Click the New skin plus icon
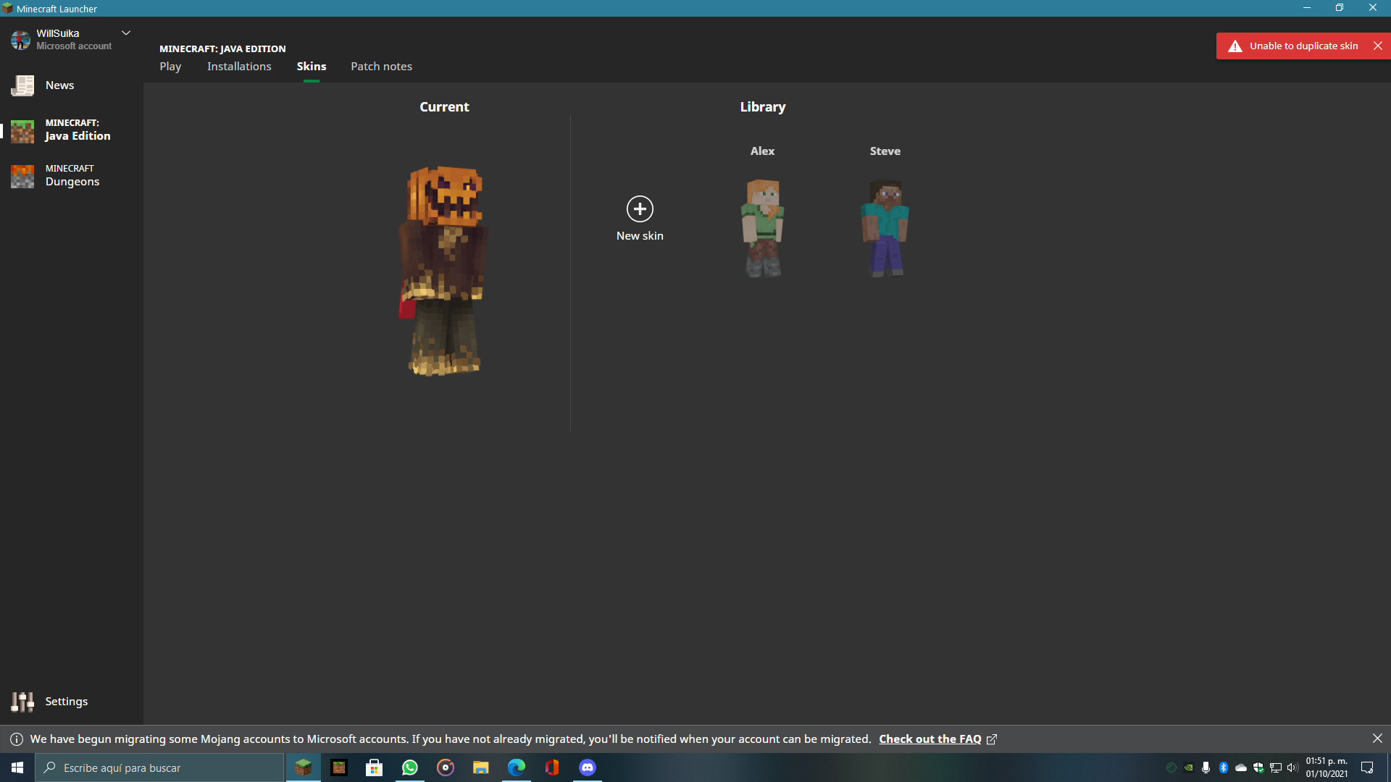 tap(640, 209)
